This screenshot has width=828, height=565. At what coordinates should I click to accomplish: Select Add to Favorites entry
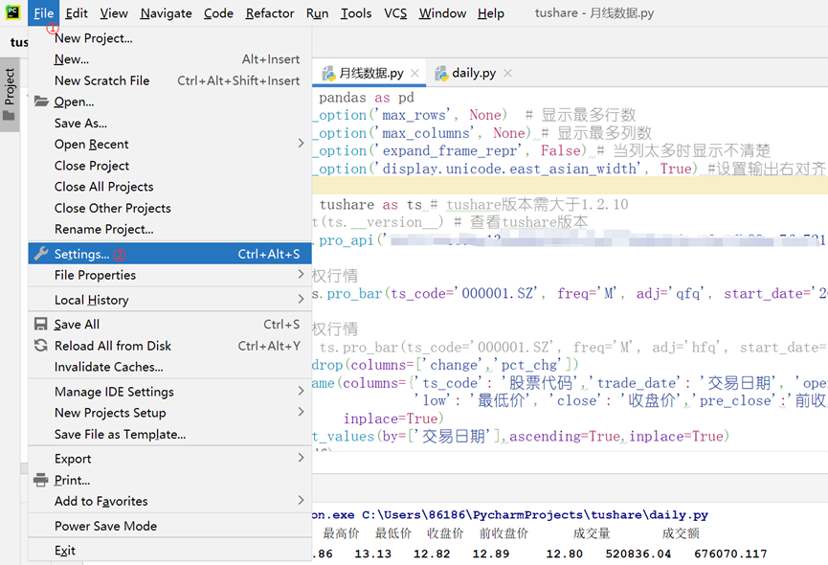pos(169,501)
